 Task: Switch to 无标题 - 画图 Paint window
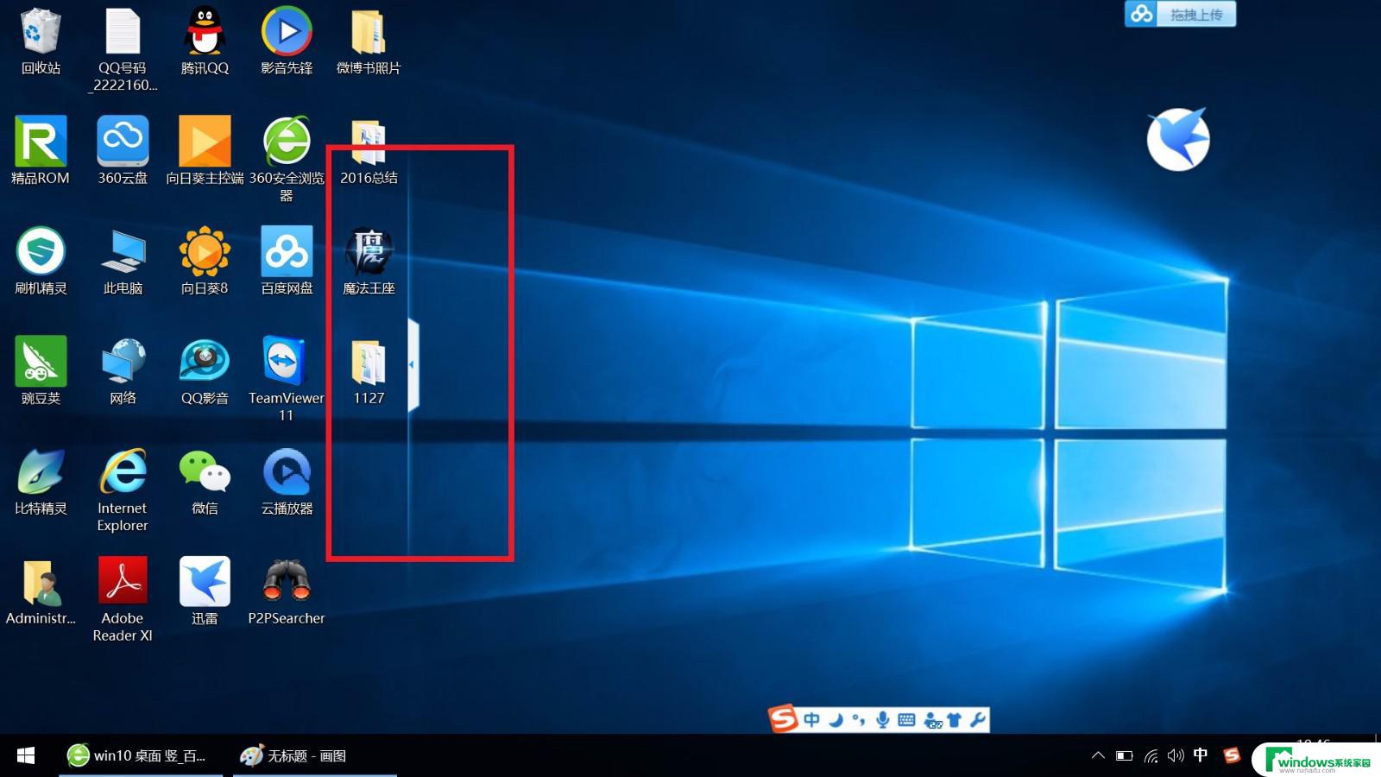[315, 755]
